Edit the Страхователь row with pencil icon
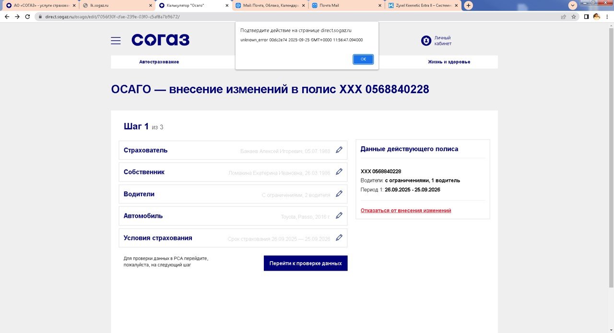The width and height of the screenshot is (614, 333). tap(339, 150)
